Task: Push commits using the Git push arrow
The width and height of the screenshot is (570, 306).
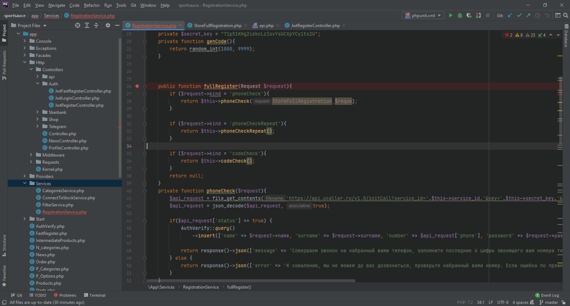Action: [x=528, y=16]
